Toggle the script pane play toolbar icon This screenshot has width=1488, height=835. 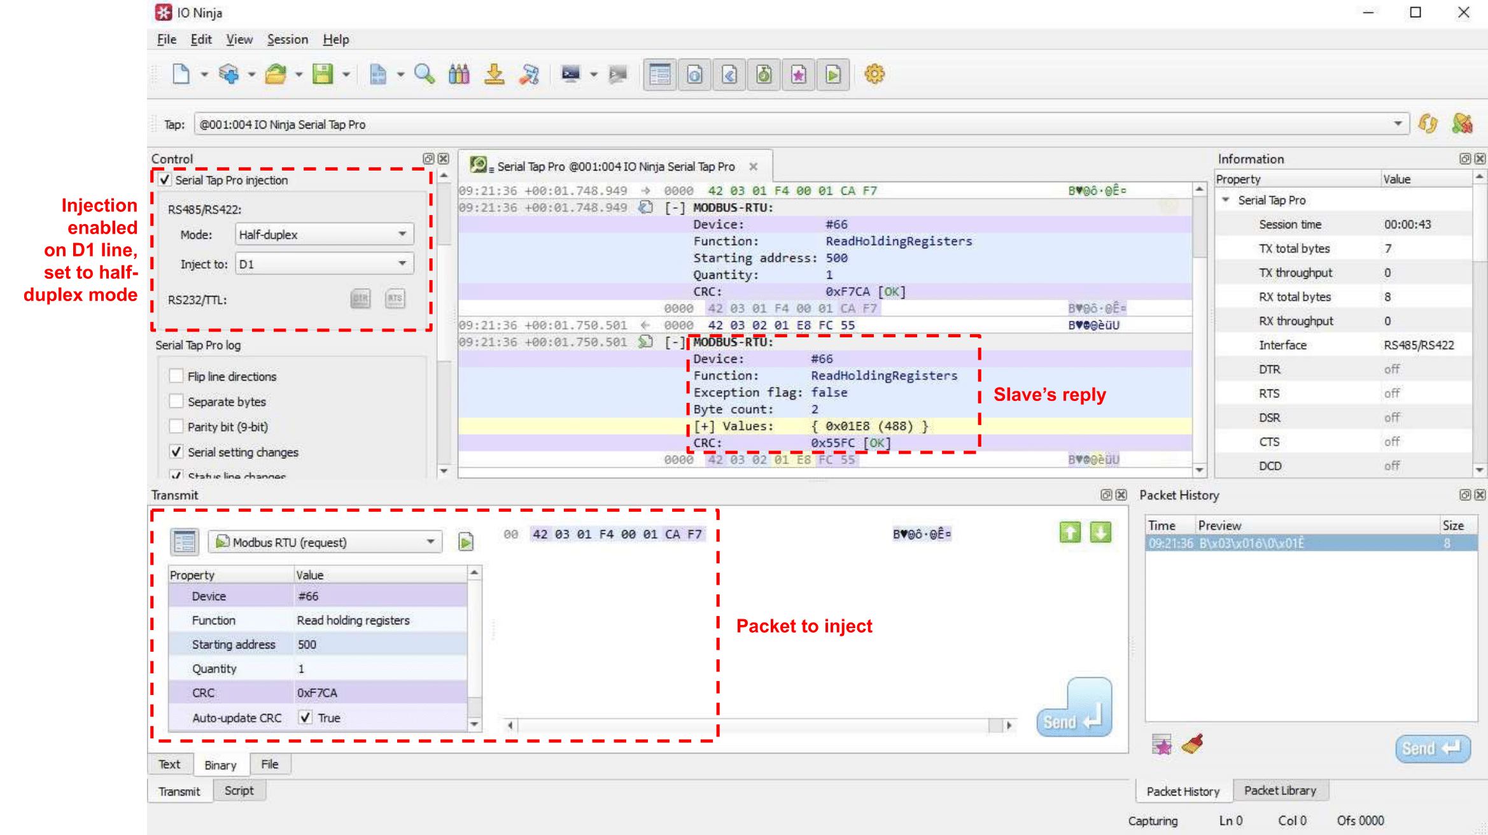coord(833,74)
